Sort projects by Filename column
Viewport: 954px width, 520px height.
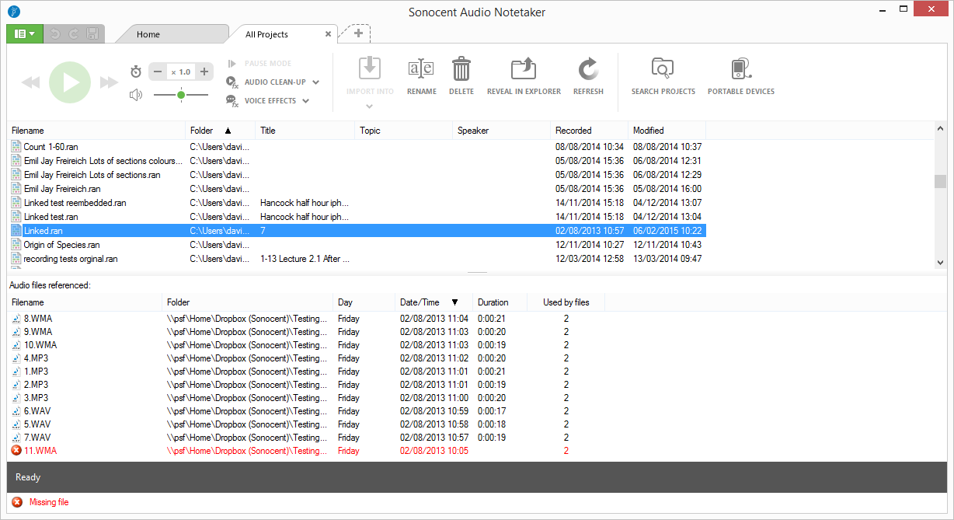(x=96, y=131)
